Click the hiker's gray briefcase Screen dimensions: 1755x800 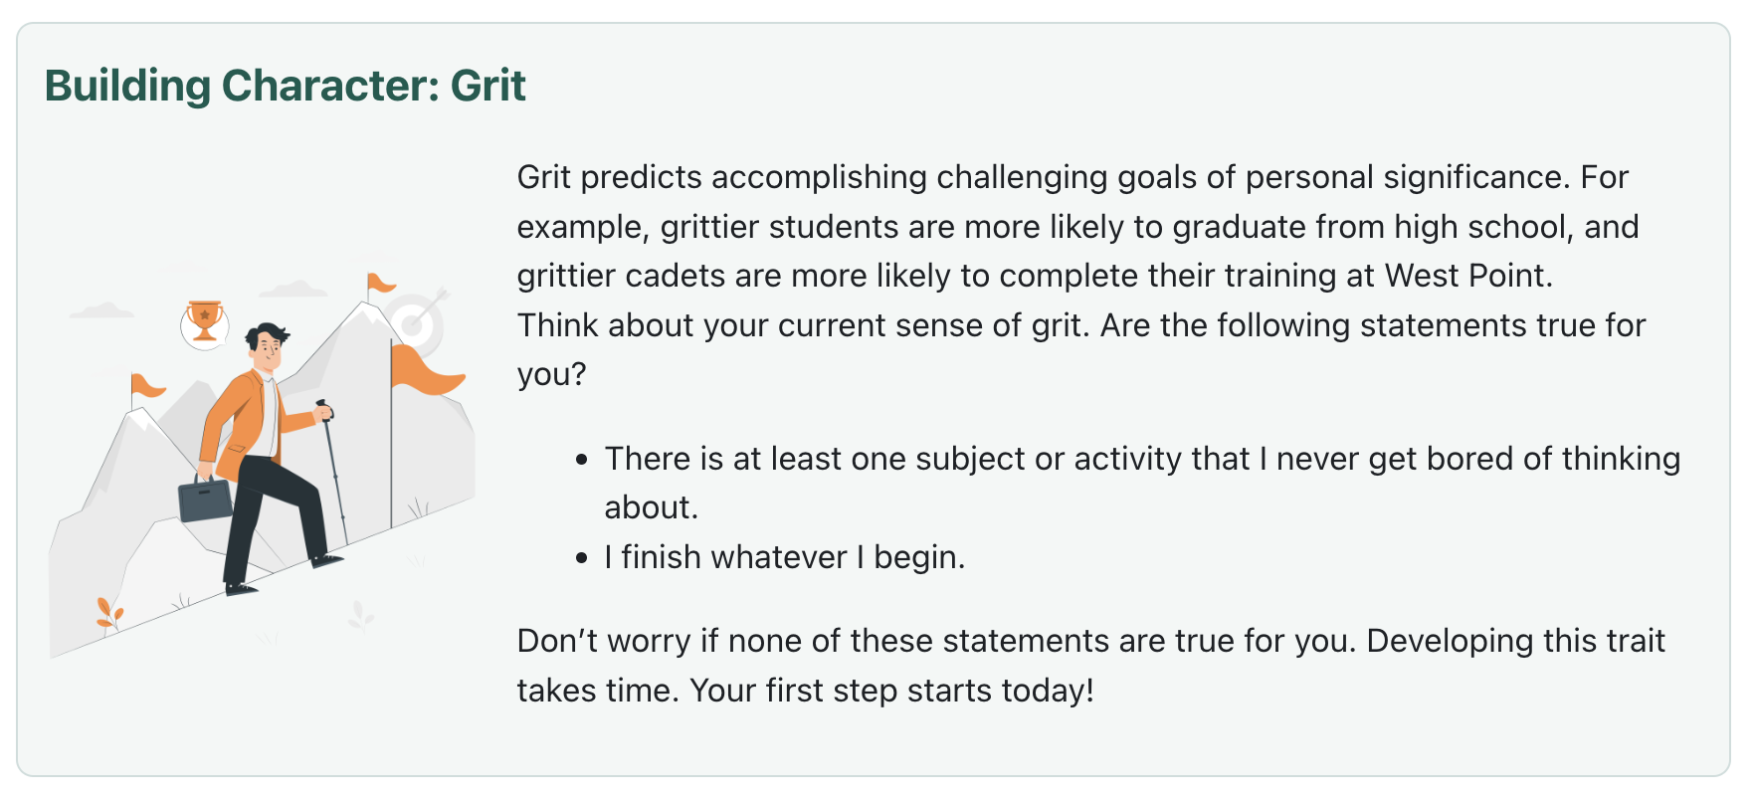click(x=205, y=500)
